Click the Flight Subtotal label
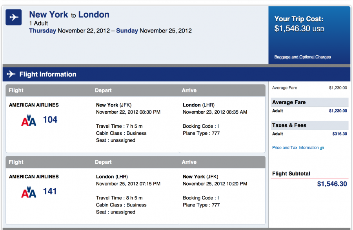This screenshot has height=230, width=353. click(x=291, y=174)
